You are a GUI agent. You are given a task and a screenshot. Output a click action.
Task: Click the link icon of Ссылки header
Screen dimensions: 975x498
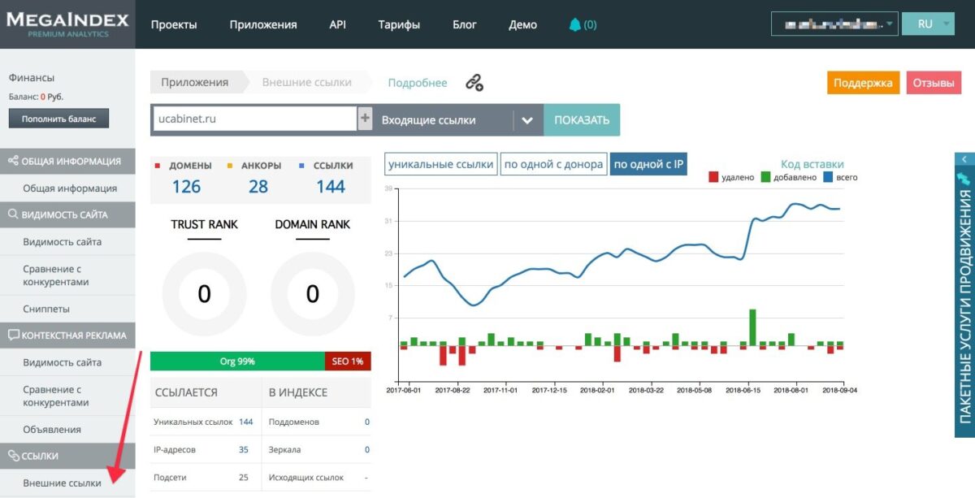click(13, 456)
